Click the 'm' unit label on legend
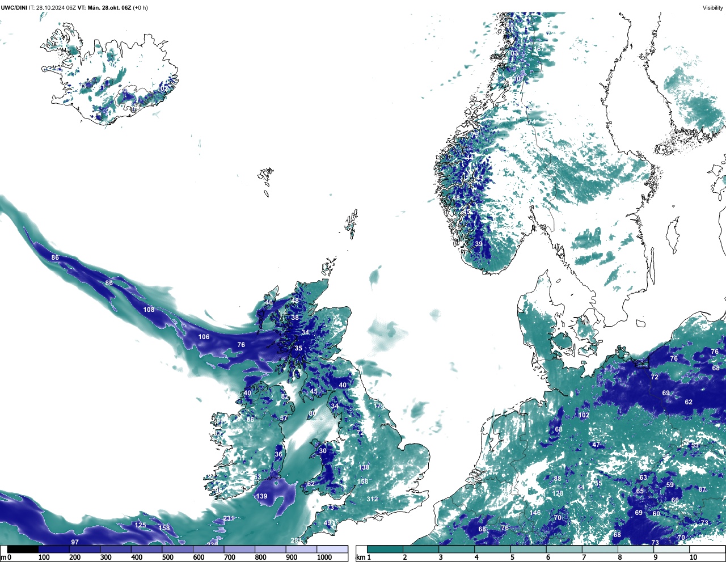726x562 pixels. (x=3, y=558)
